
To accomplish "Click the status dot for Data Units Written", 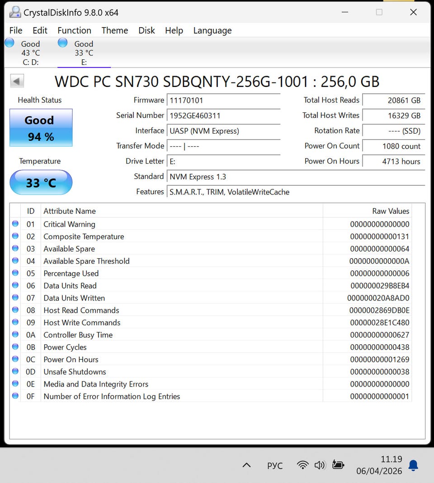I will (15, 298).
